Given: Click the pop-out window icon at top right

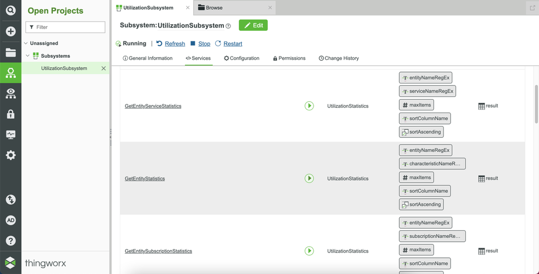Looking at the screenshot, I should tap(532, 8).
